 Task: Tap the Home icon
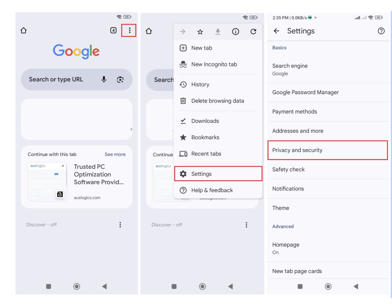(23, 30)
